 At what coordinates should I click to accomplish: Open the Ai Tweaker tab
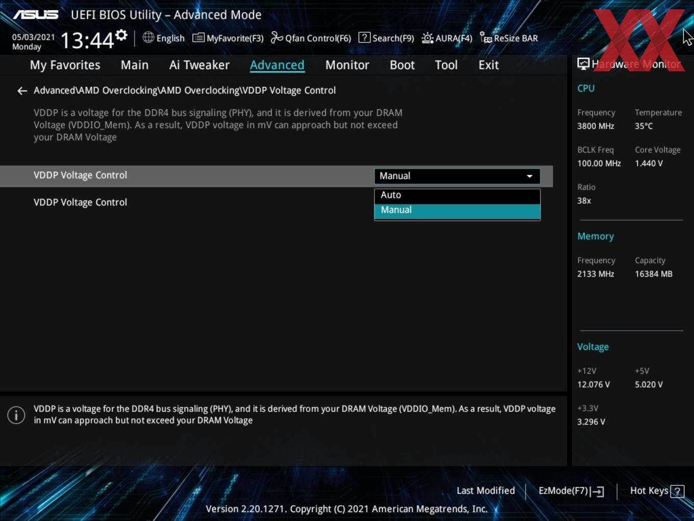(x=200, y=65)
